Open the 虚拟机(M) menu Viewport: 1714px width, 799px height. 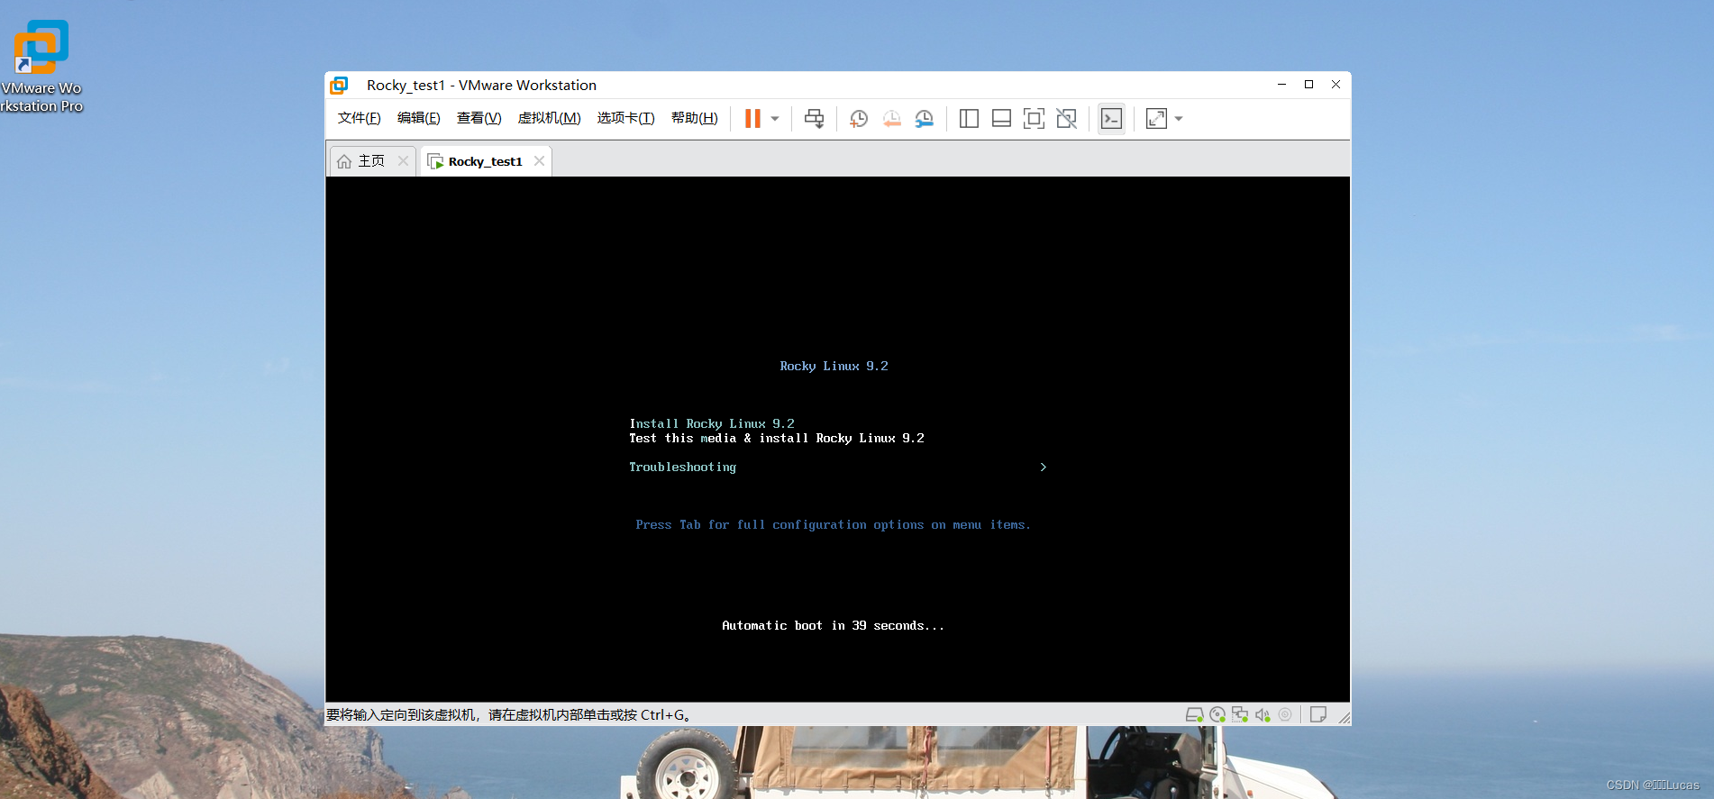click(549, 118)
